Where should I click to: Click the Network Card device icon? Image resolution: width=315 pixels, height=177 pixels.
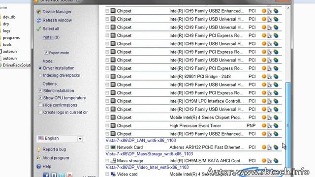coord(113,147)
